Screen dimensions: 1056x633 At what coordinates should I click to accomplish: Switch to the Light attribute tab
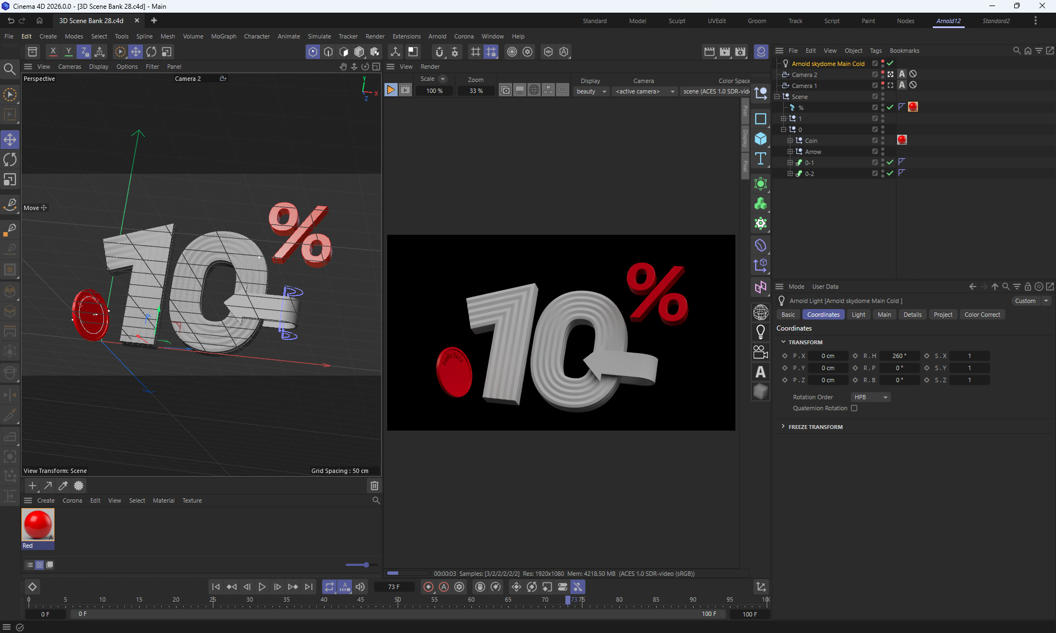coord(858,315)
